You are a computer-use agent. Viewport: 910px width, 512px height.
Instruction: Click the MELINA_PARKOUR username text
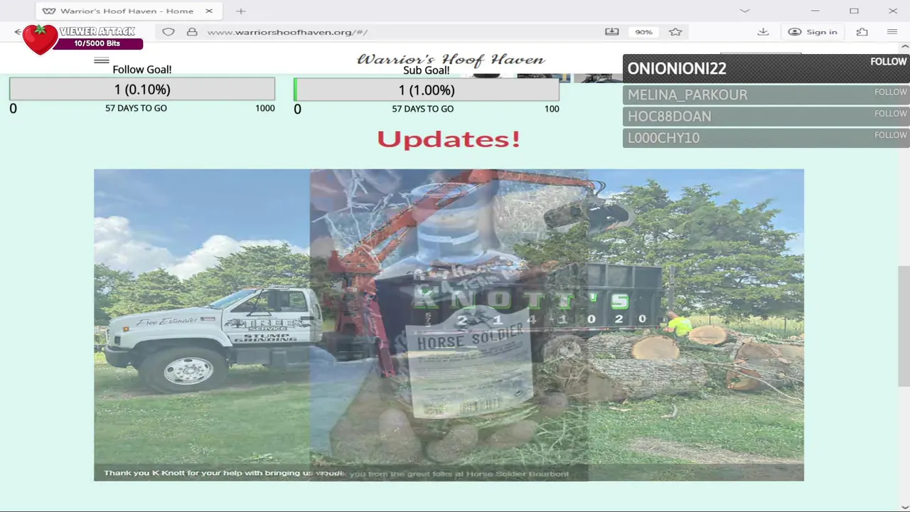point(687,95)
